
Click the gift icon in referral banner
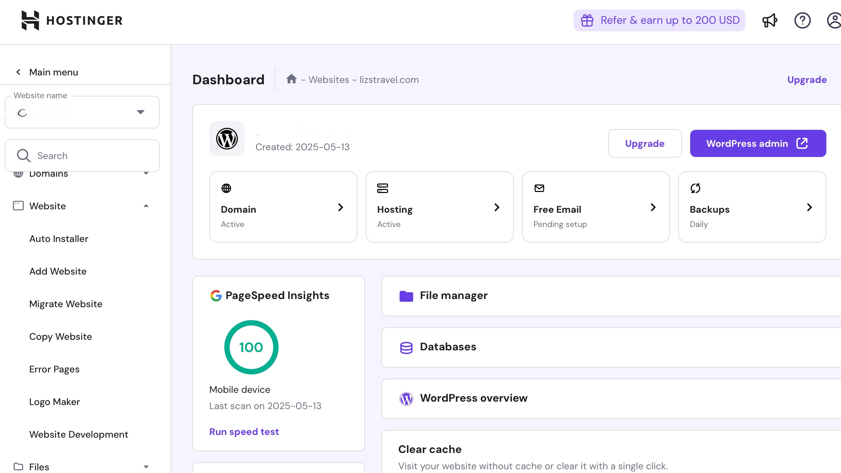tap(587, 20)
